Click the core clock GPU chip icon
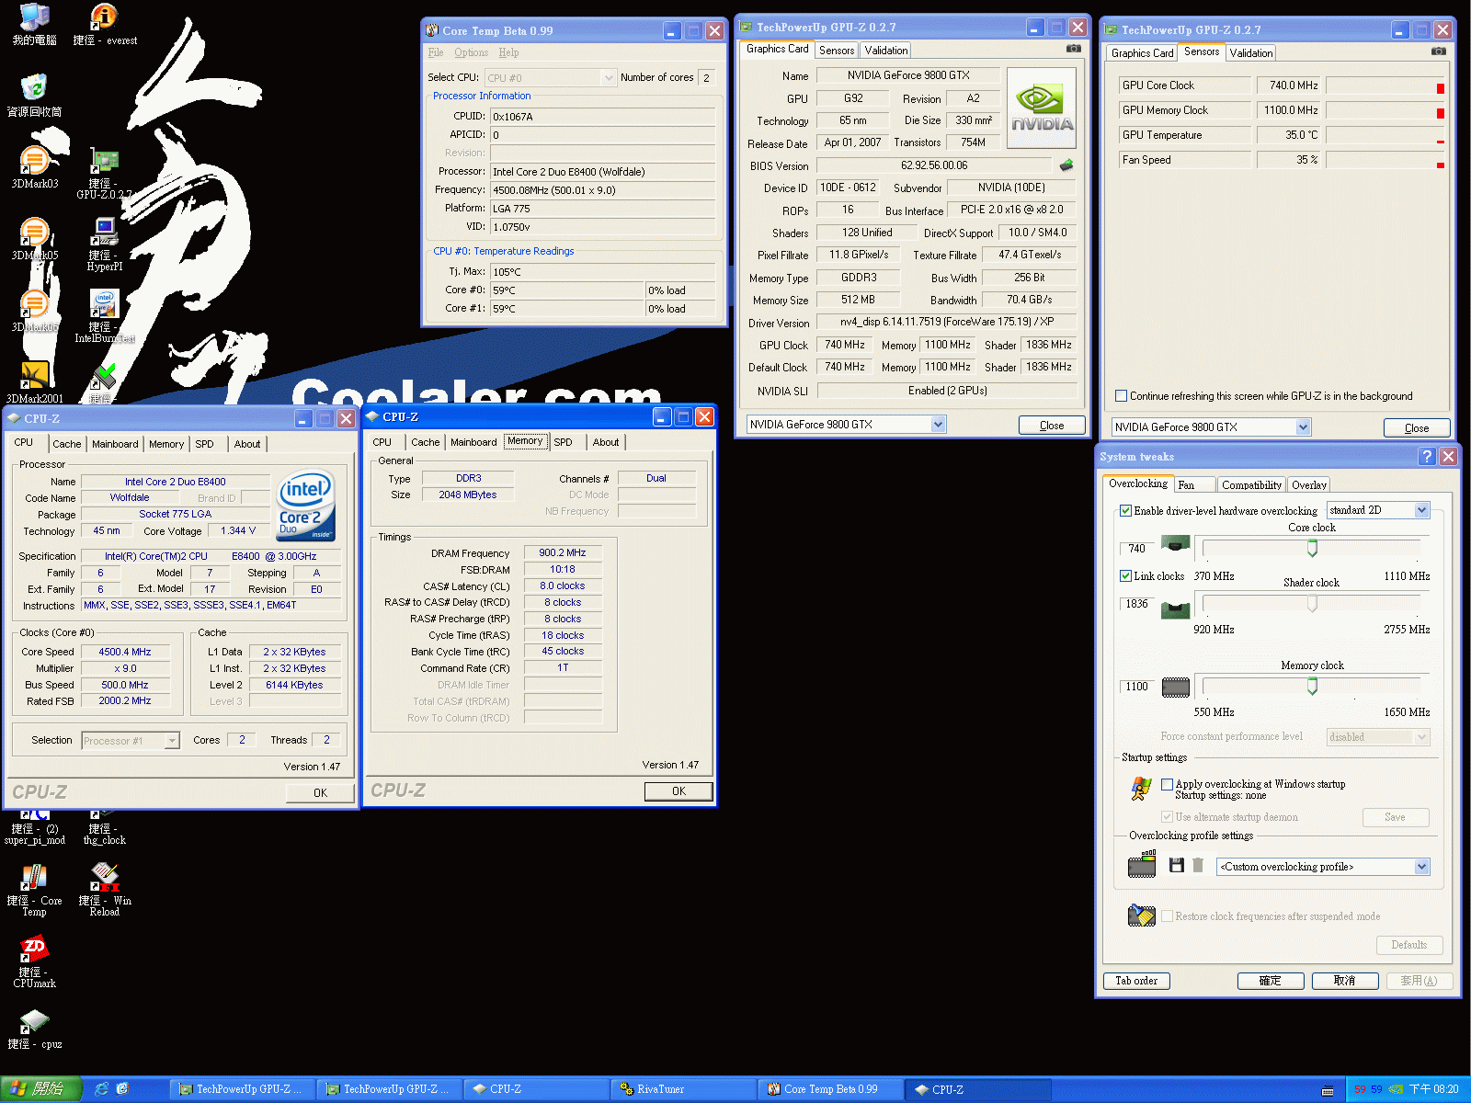The height and width of the screenshot is (1103, 1471). pyautogui.click(x=1176, y=544)
